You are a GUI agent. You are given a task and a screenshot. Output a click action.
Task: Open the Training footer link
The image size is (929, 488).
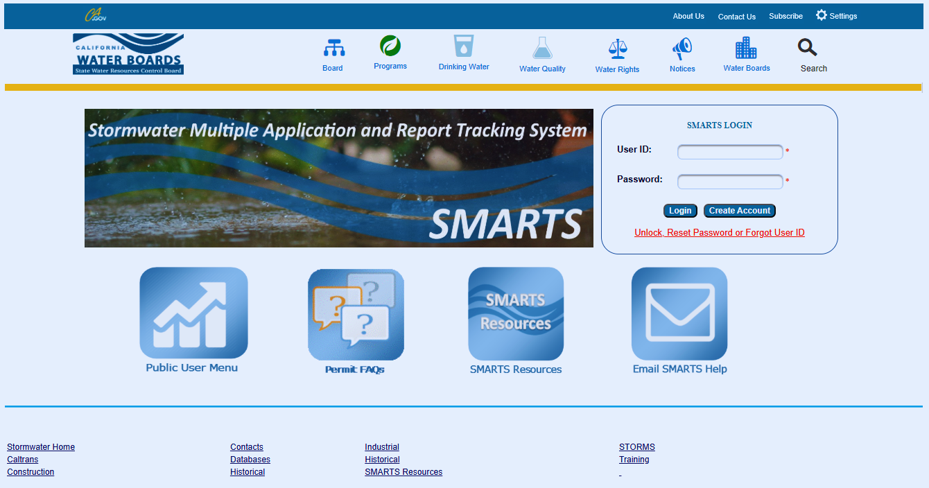tap(634, 460)
